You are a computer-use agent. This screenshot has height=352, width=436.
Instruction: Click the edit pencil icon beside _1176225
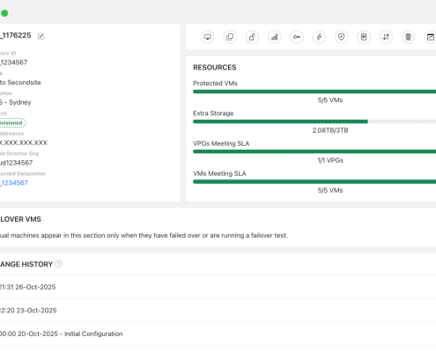[41, 36]
